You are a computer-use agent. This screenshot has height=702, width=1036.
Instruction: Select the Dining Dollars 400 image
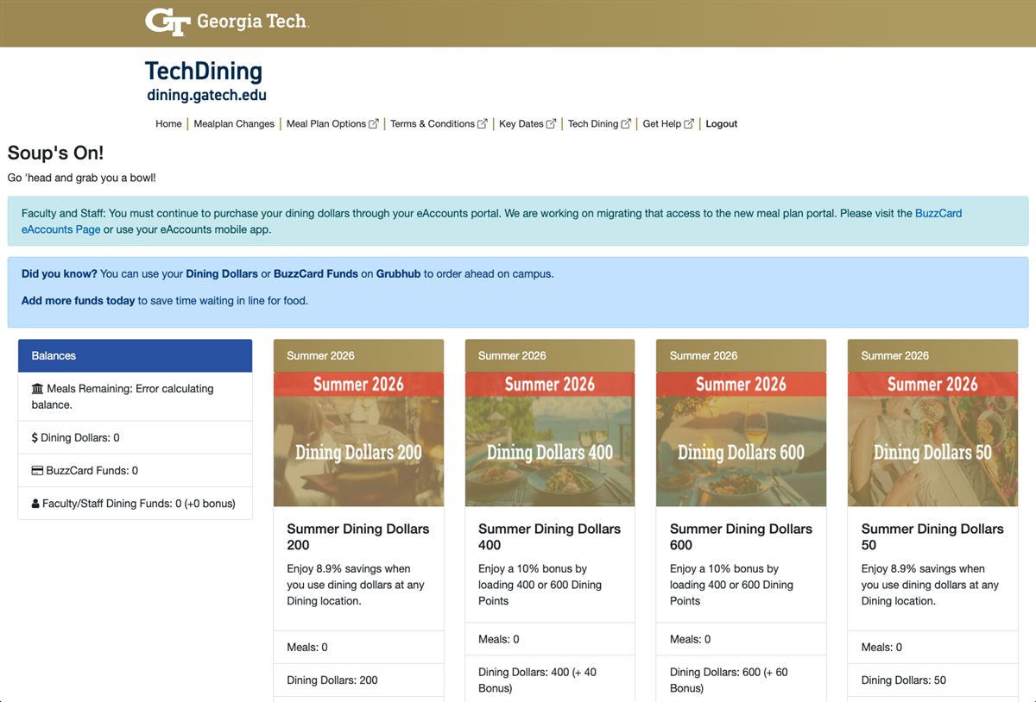click(550, 439)
